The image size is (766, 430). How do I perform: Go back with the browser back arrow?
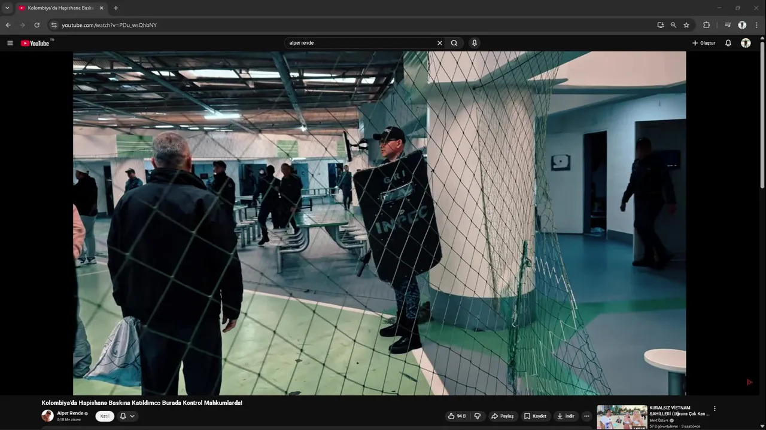pyautogui.click(x=8, y=25)
